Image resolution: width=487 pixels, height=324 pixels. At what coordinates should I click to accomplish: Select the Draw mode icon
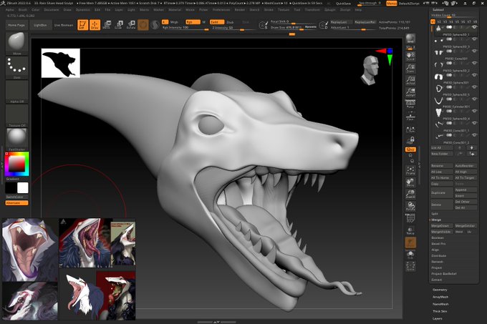pyautogui.click(x=95, y=25)
